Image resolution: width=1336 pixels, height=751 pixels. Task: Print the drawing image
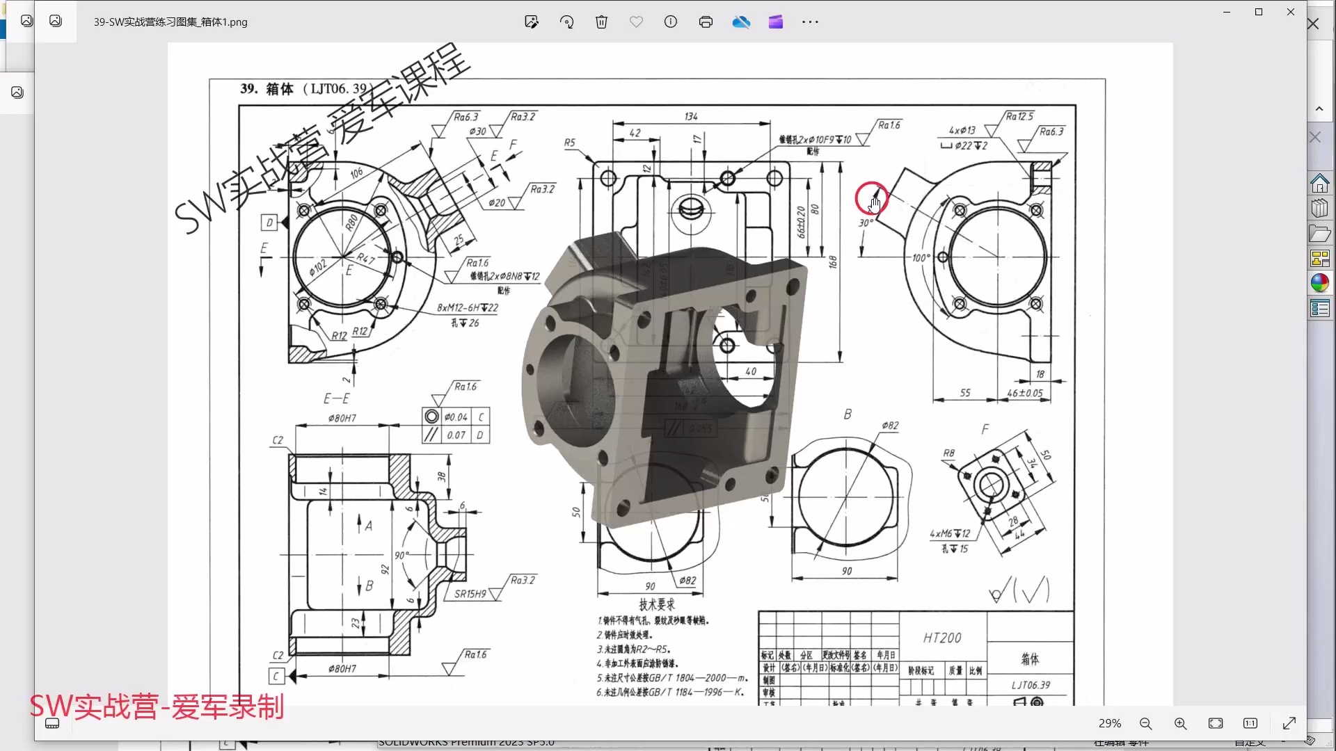[706, 22]
